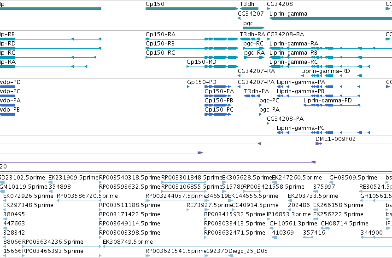
Task: Select the Liprin-gamma-PB protein label
Action: [300, 91]
